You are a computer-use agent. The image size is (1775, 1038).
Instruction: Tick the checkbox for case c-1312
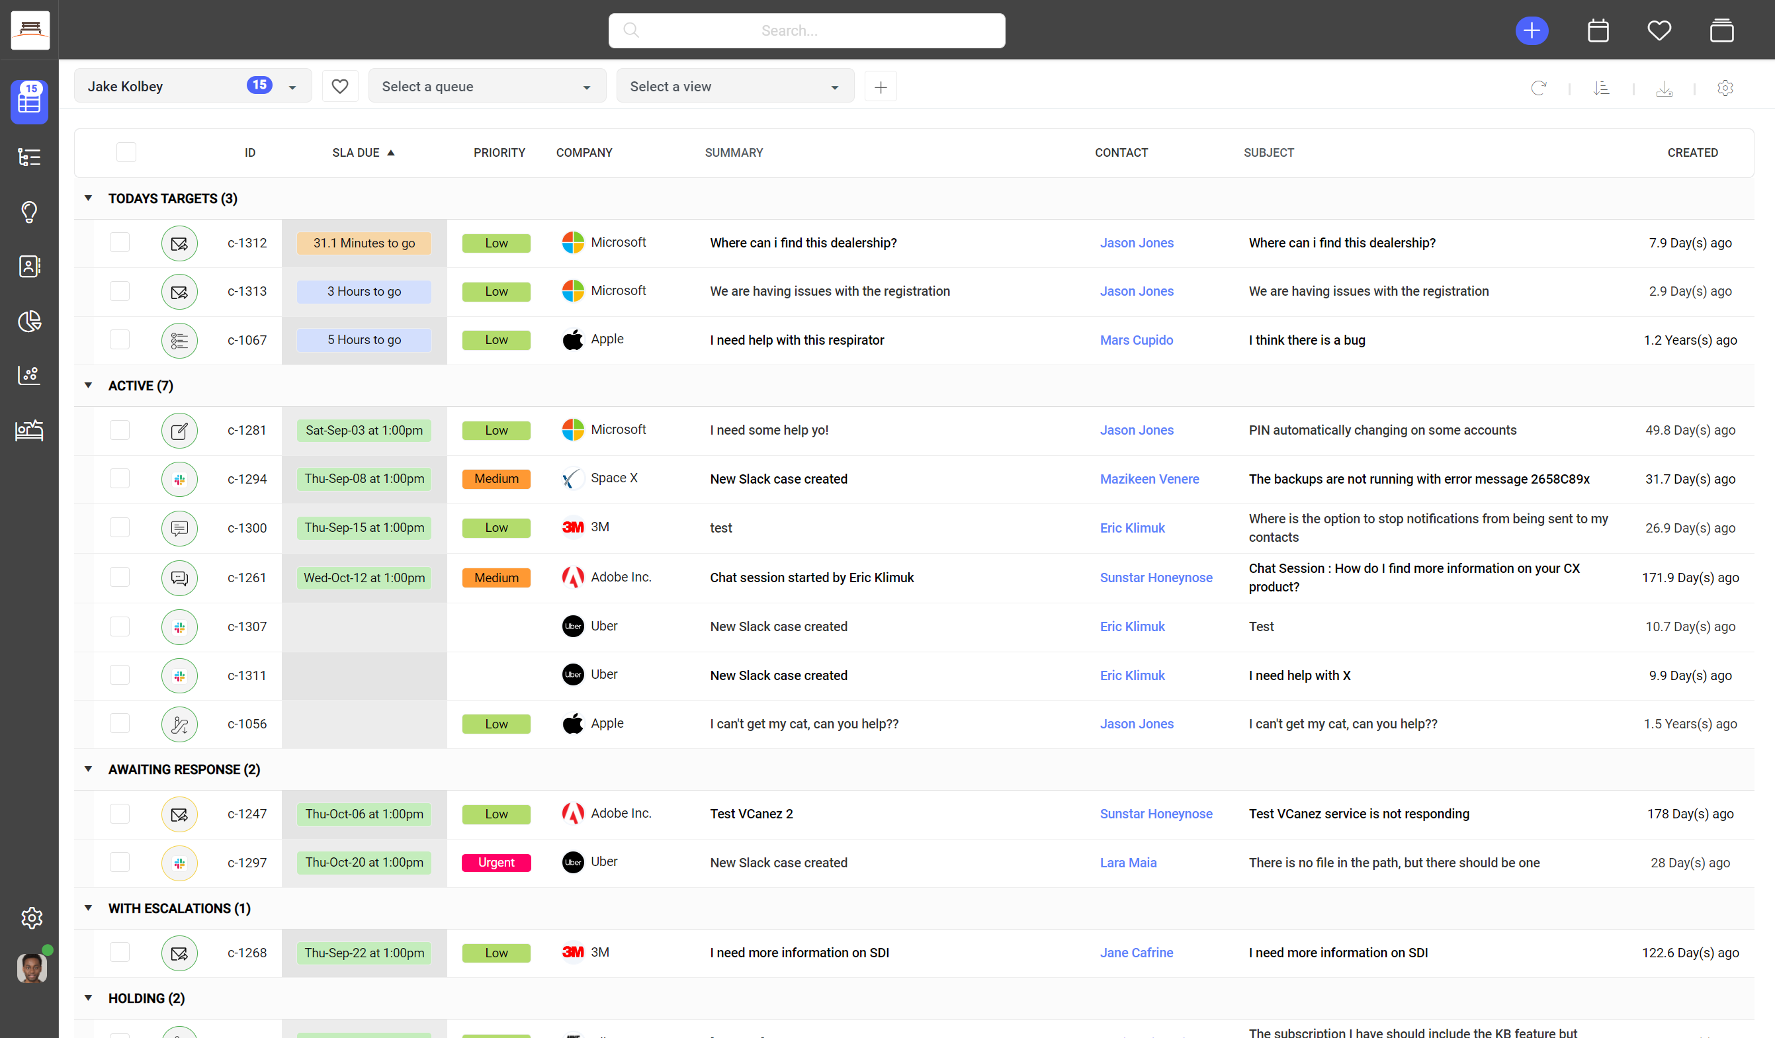(x=120, y=242)
